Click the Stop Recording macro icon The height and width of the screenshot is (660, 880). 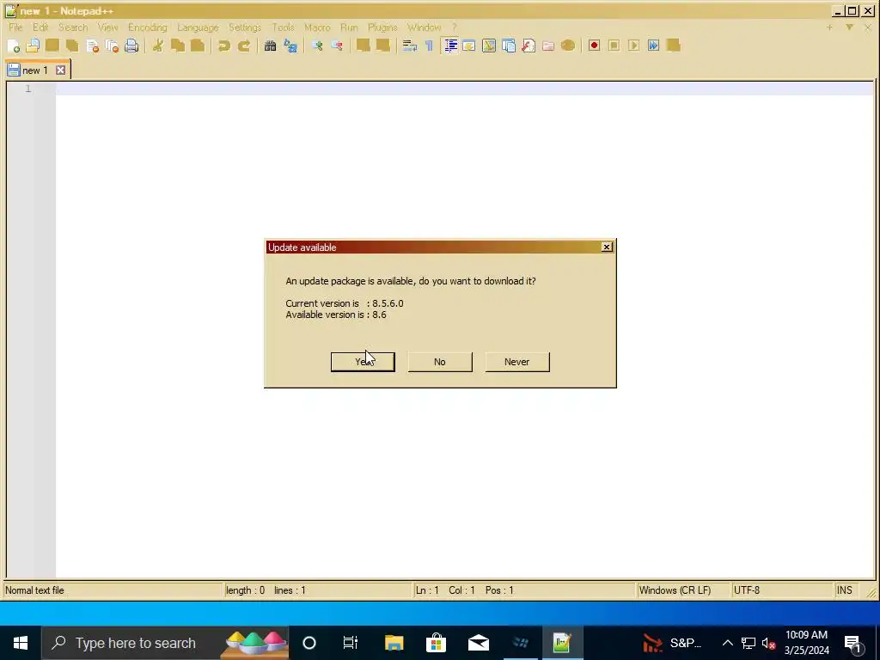point(614,46)
